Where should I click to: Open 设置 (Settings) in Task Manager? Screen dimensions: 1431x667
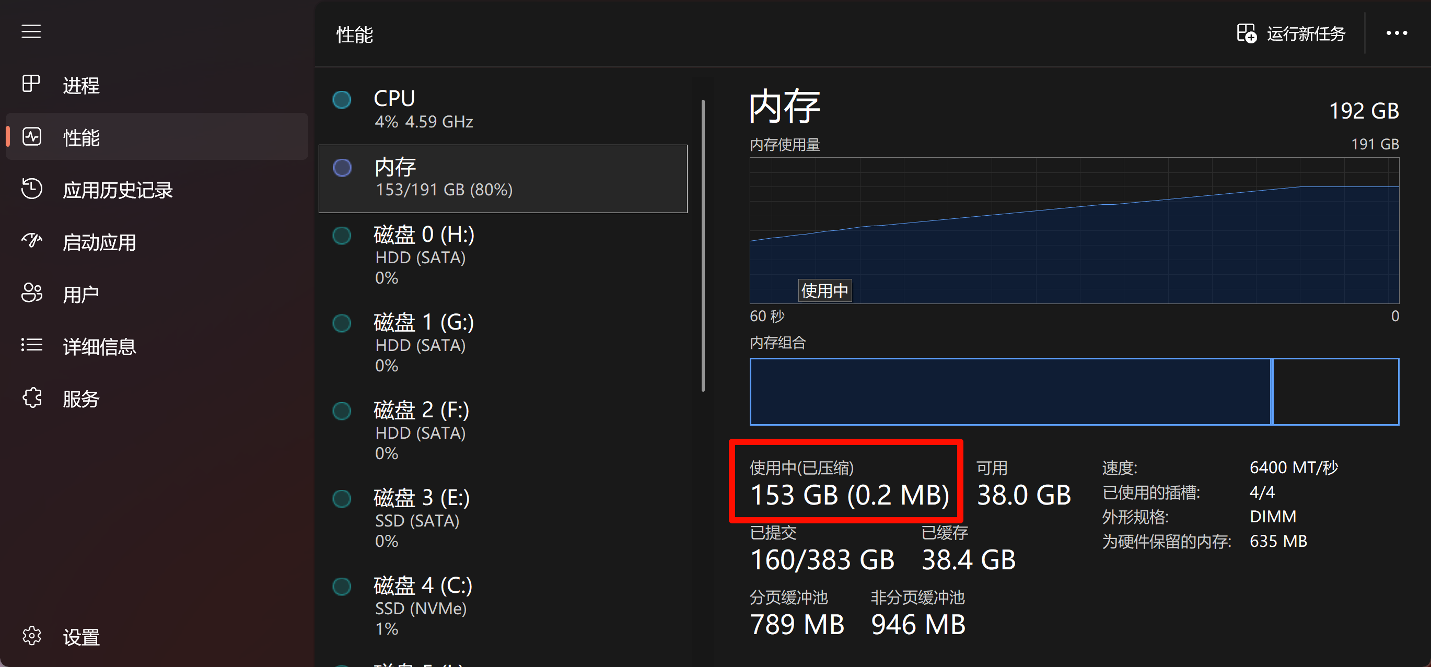coord(32,637)
